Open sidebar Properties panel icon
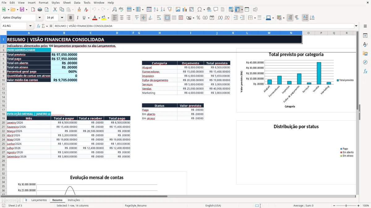371x208 pixels. pos(365,36)
